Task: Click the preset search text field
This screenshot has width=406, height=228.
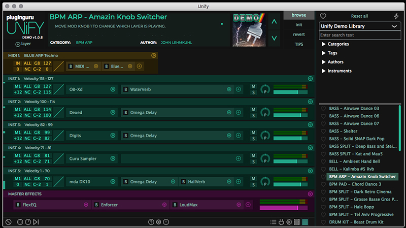Action: (360, 35)
